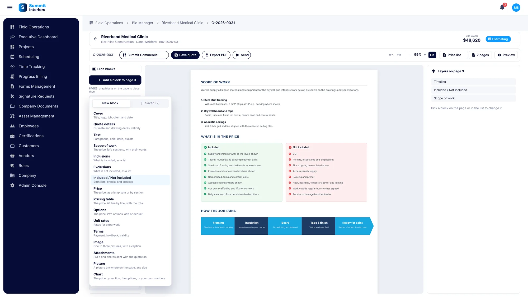528x297 pixels.
Task: Open the MS user avatar
Action: 516,8
